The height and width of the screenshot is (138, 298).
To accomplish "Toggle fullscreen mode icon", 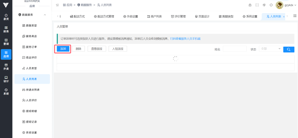I will point(257,5).
